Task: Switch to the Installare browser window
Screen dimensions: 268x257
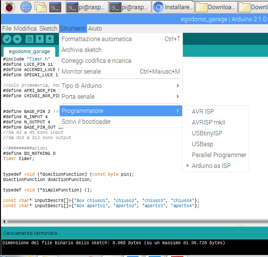Action: [173, 7]
